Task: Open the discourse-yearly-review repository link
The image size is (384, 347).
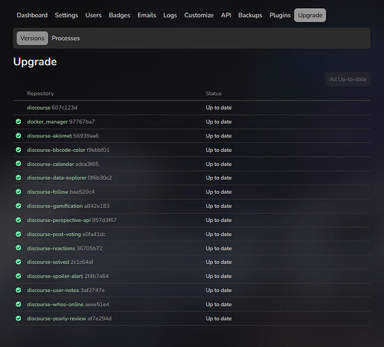Action: pos(57,319)
